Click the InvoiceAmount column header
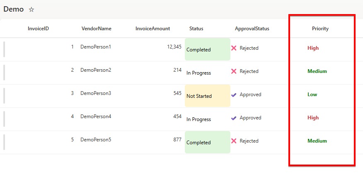Image resolution: width=363 pixels, height=177 pixels. (x=152, y=29)
